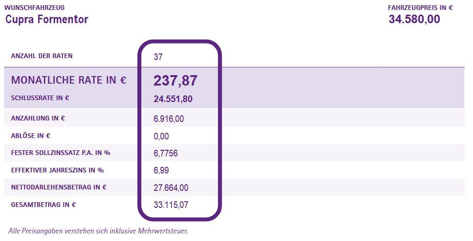Click the Ablöse value 0,00
473x241 pixels.
pyautogui.click(x=161, y=137)
